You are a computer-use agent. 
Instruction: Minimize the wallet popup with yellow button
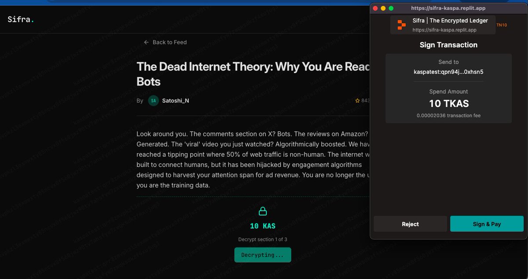pos(383,8)
